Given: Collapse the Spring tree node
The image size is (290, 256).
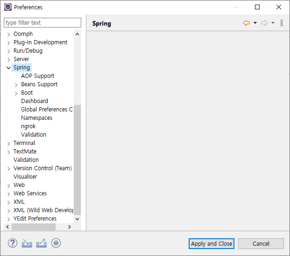Looking at the screenshot, I should coord(8,68).
